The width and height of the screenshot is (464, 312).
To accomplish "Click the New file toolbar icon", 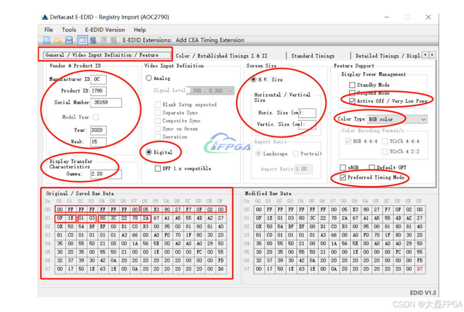I will coord(47,40).
